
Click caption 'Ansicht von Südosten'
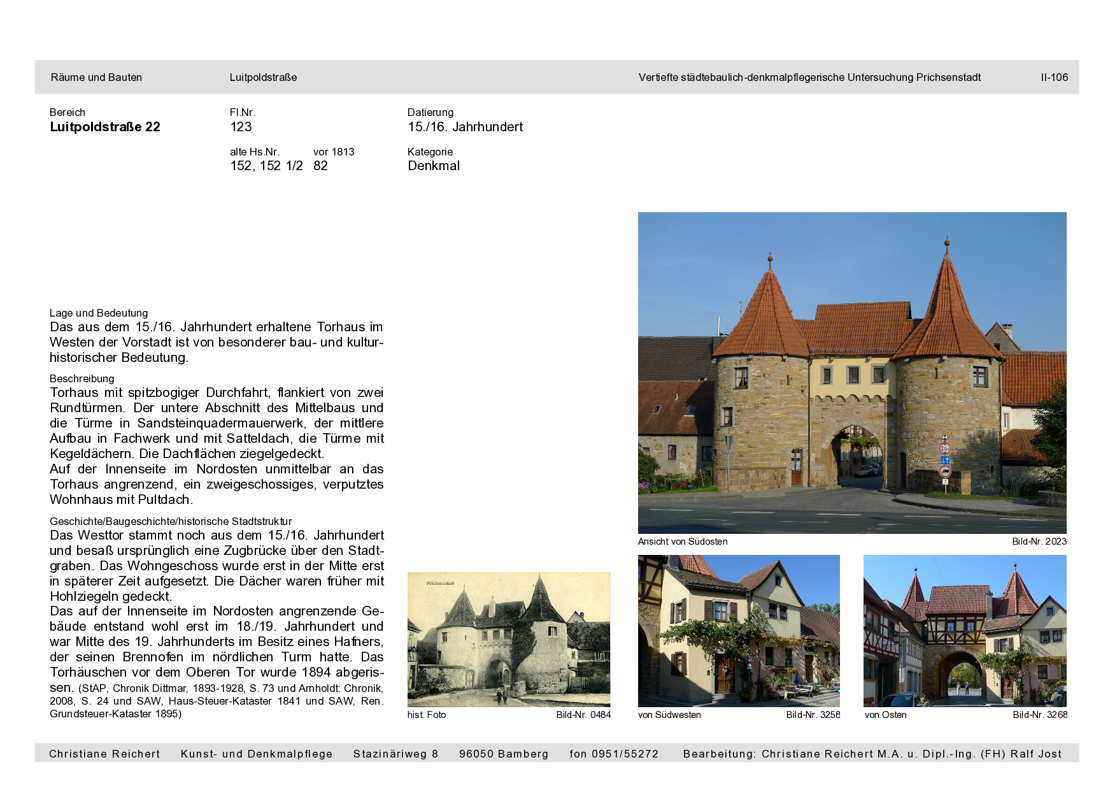pyautogui.click(x=682, y=542)
